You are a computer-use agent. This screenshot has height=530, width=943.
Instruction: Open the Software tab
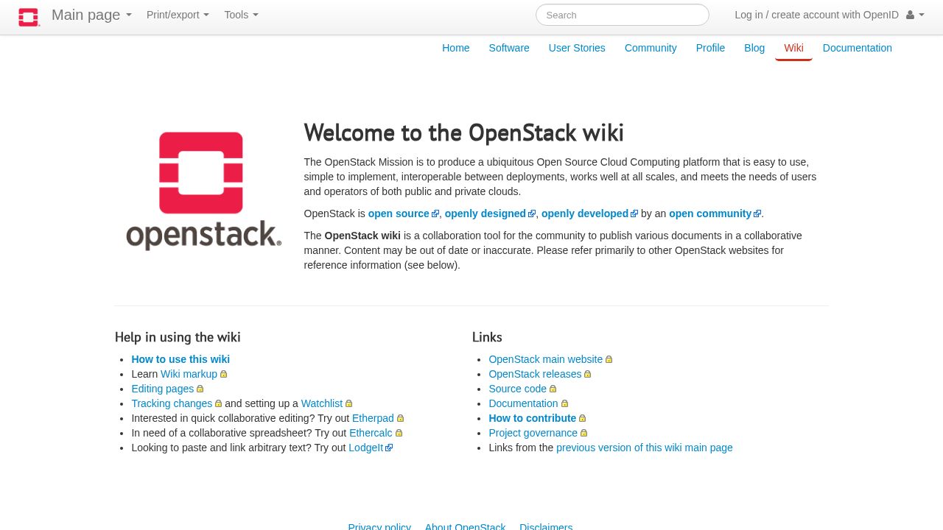[x=509, y=48]
